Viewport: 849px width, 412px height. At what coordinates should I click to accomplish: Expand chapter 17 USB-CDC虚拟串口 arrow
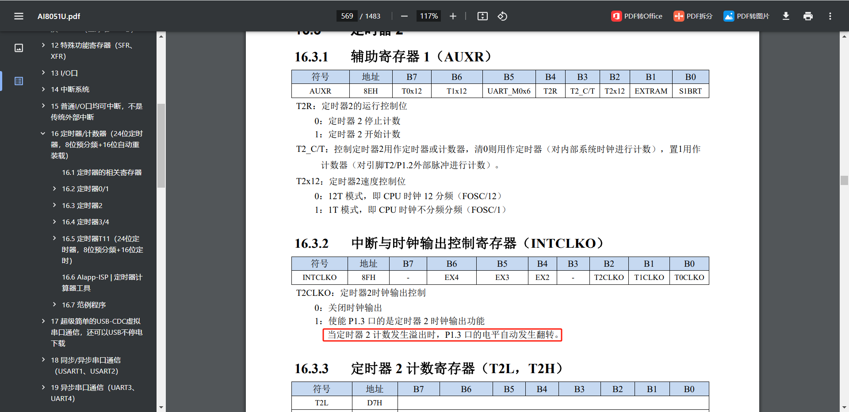point(43,321)
